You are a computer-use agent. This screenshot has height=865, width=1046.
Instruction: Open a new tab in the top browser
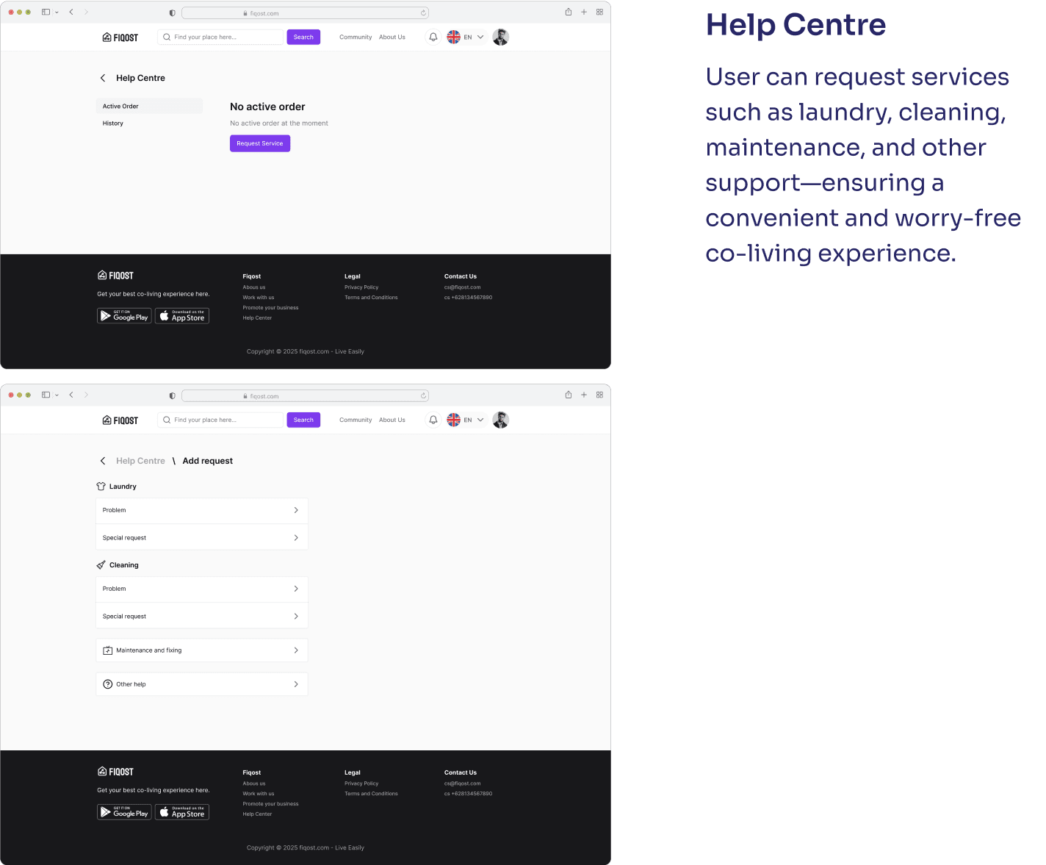[584, 12]
